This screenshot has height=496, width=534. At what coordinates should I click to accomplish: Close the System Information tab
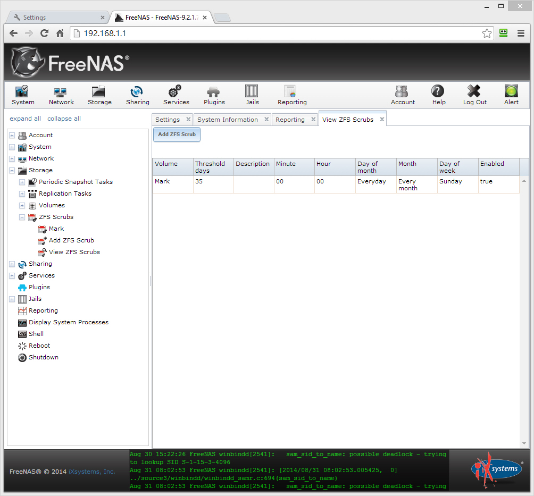[266, 119]
